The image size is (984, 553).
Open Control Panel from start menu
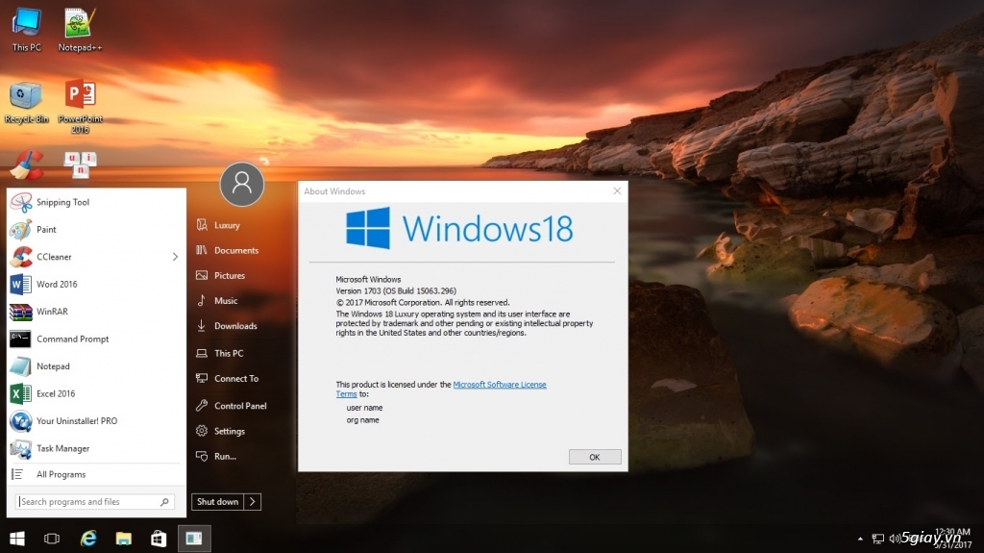(x=240, y=406)
